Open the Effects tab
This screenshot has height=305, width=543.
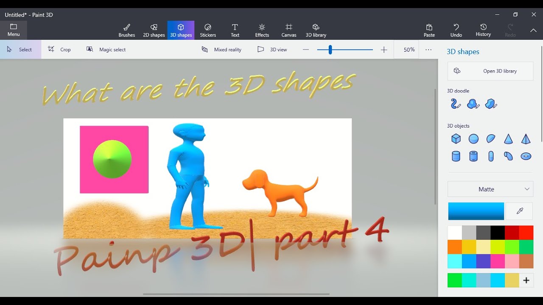pos(262,30)
